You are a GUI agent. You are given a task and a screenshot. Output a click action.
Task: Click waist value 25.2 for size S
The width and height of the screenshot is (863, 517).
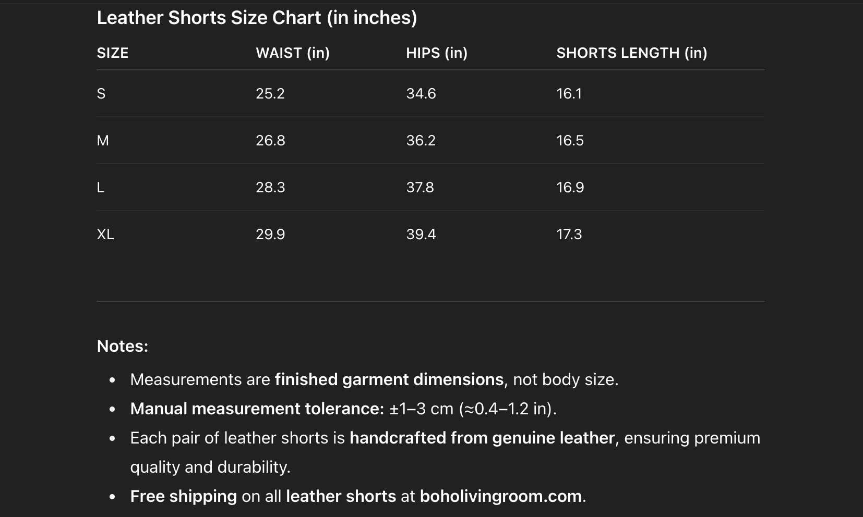click(270, 94)
